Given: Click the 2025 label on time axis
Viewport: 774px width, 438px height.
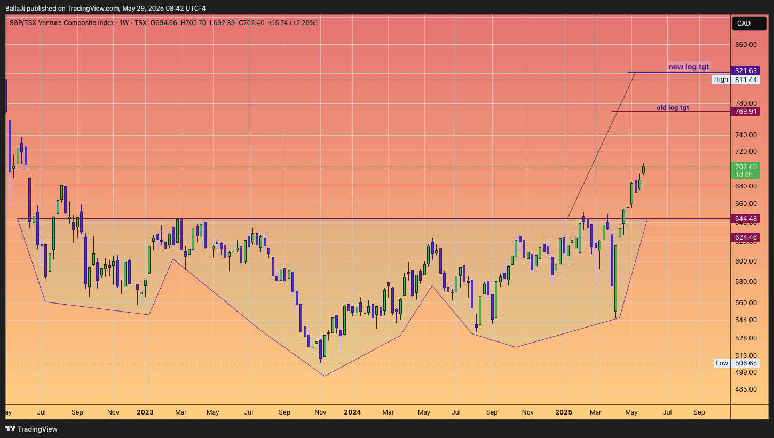Looking at the screenshot, I should coord(564,412).
